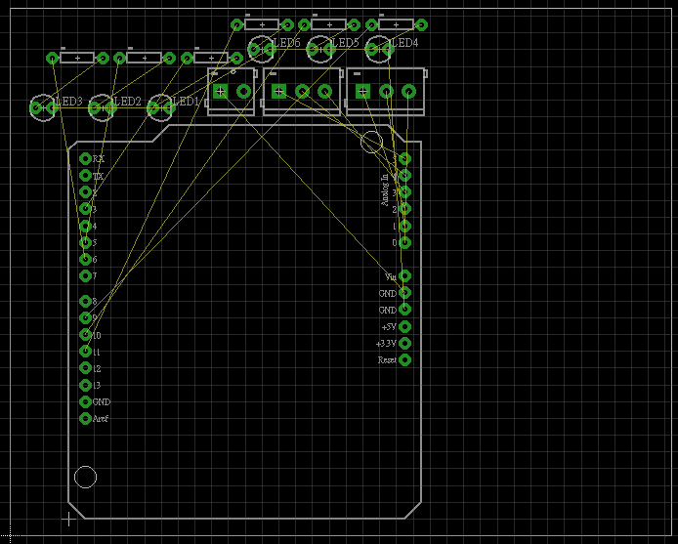
Task: Select the LED2 footprint
Action: [x=101, y=107]
